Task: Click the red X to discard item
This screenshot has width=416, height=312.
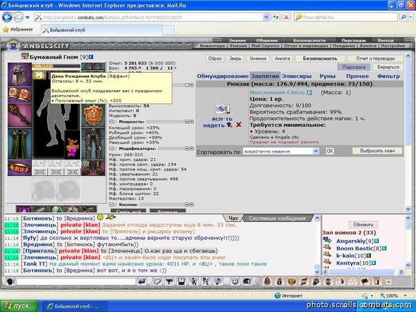Action: click(239, 125)
